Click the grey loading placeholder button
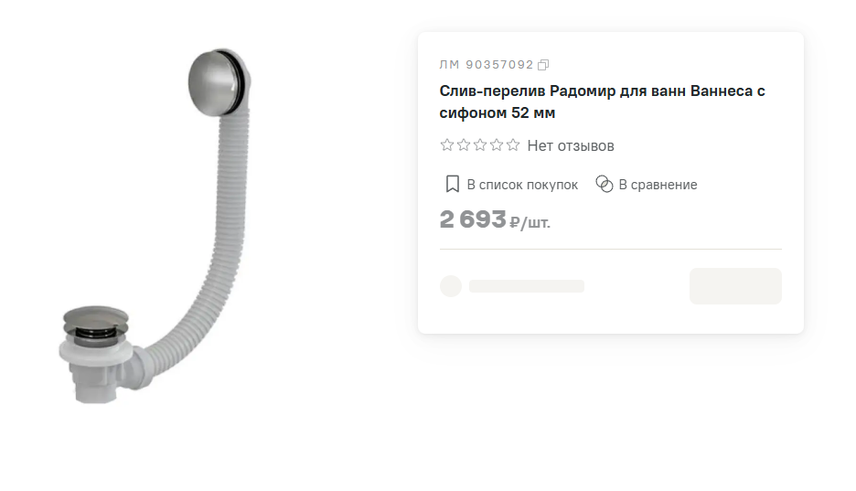 [735, 286]
